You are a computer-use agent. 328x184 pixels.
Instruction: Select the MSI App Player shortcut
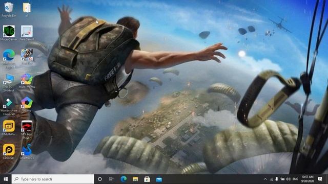coord(27,130)
